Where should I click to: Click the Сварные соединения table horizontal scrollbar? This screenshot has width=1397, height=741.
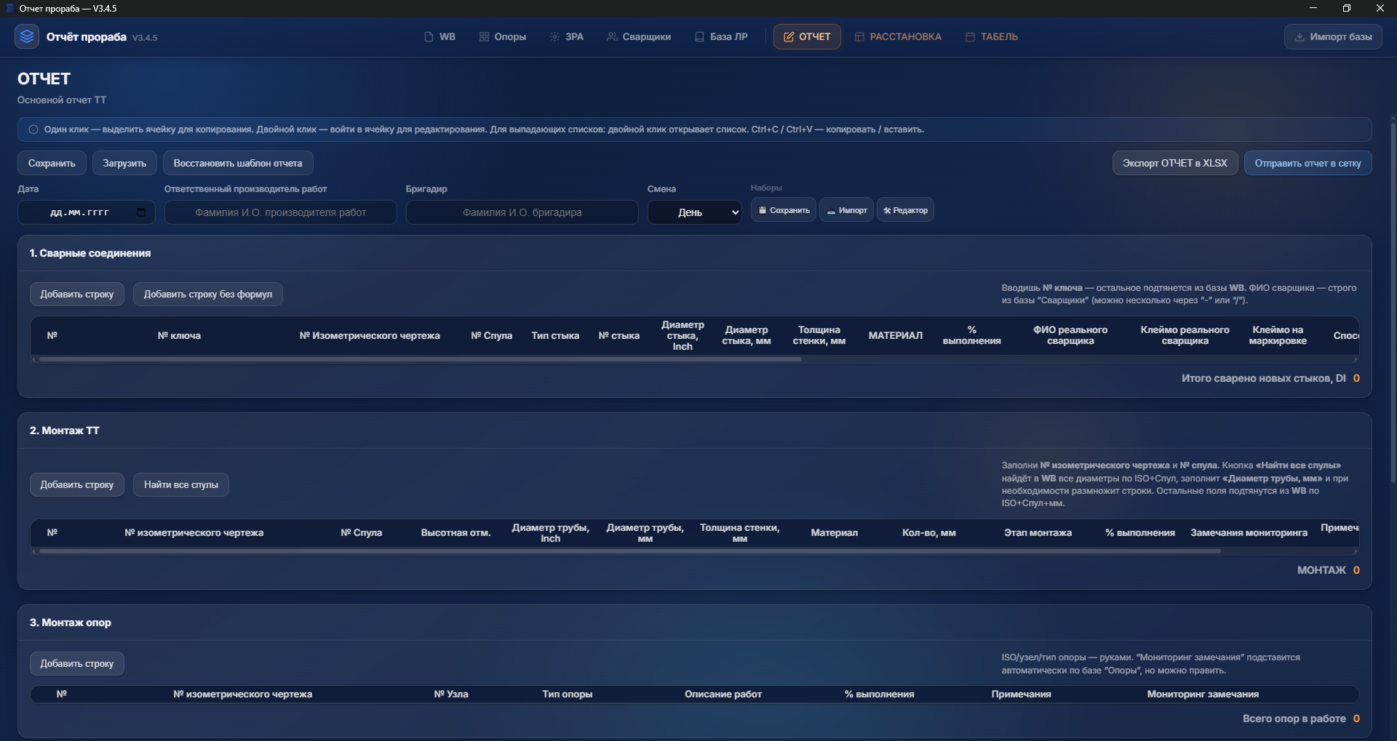point(420,359)
